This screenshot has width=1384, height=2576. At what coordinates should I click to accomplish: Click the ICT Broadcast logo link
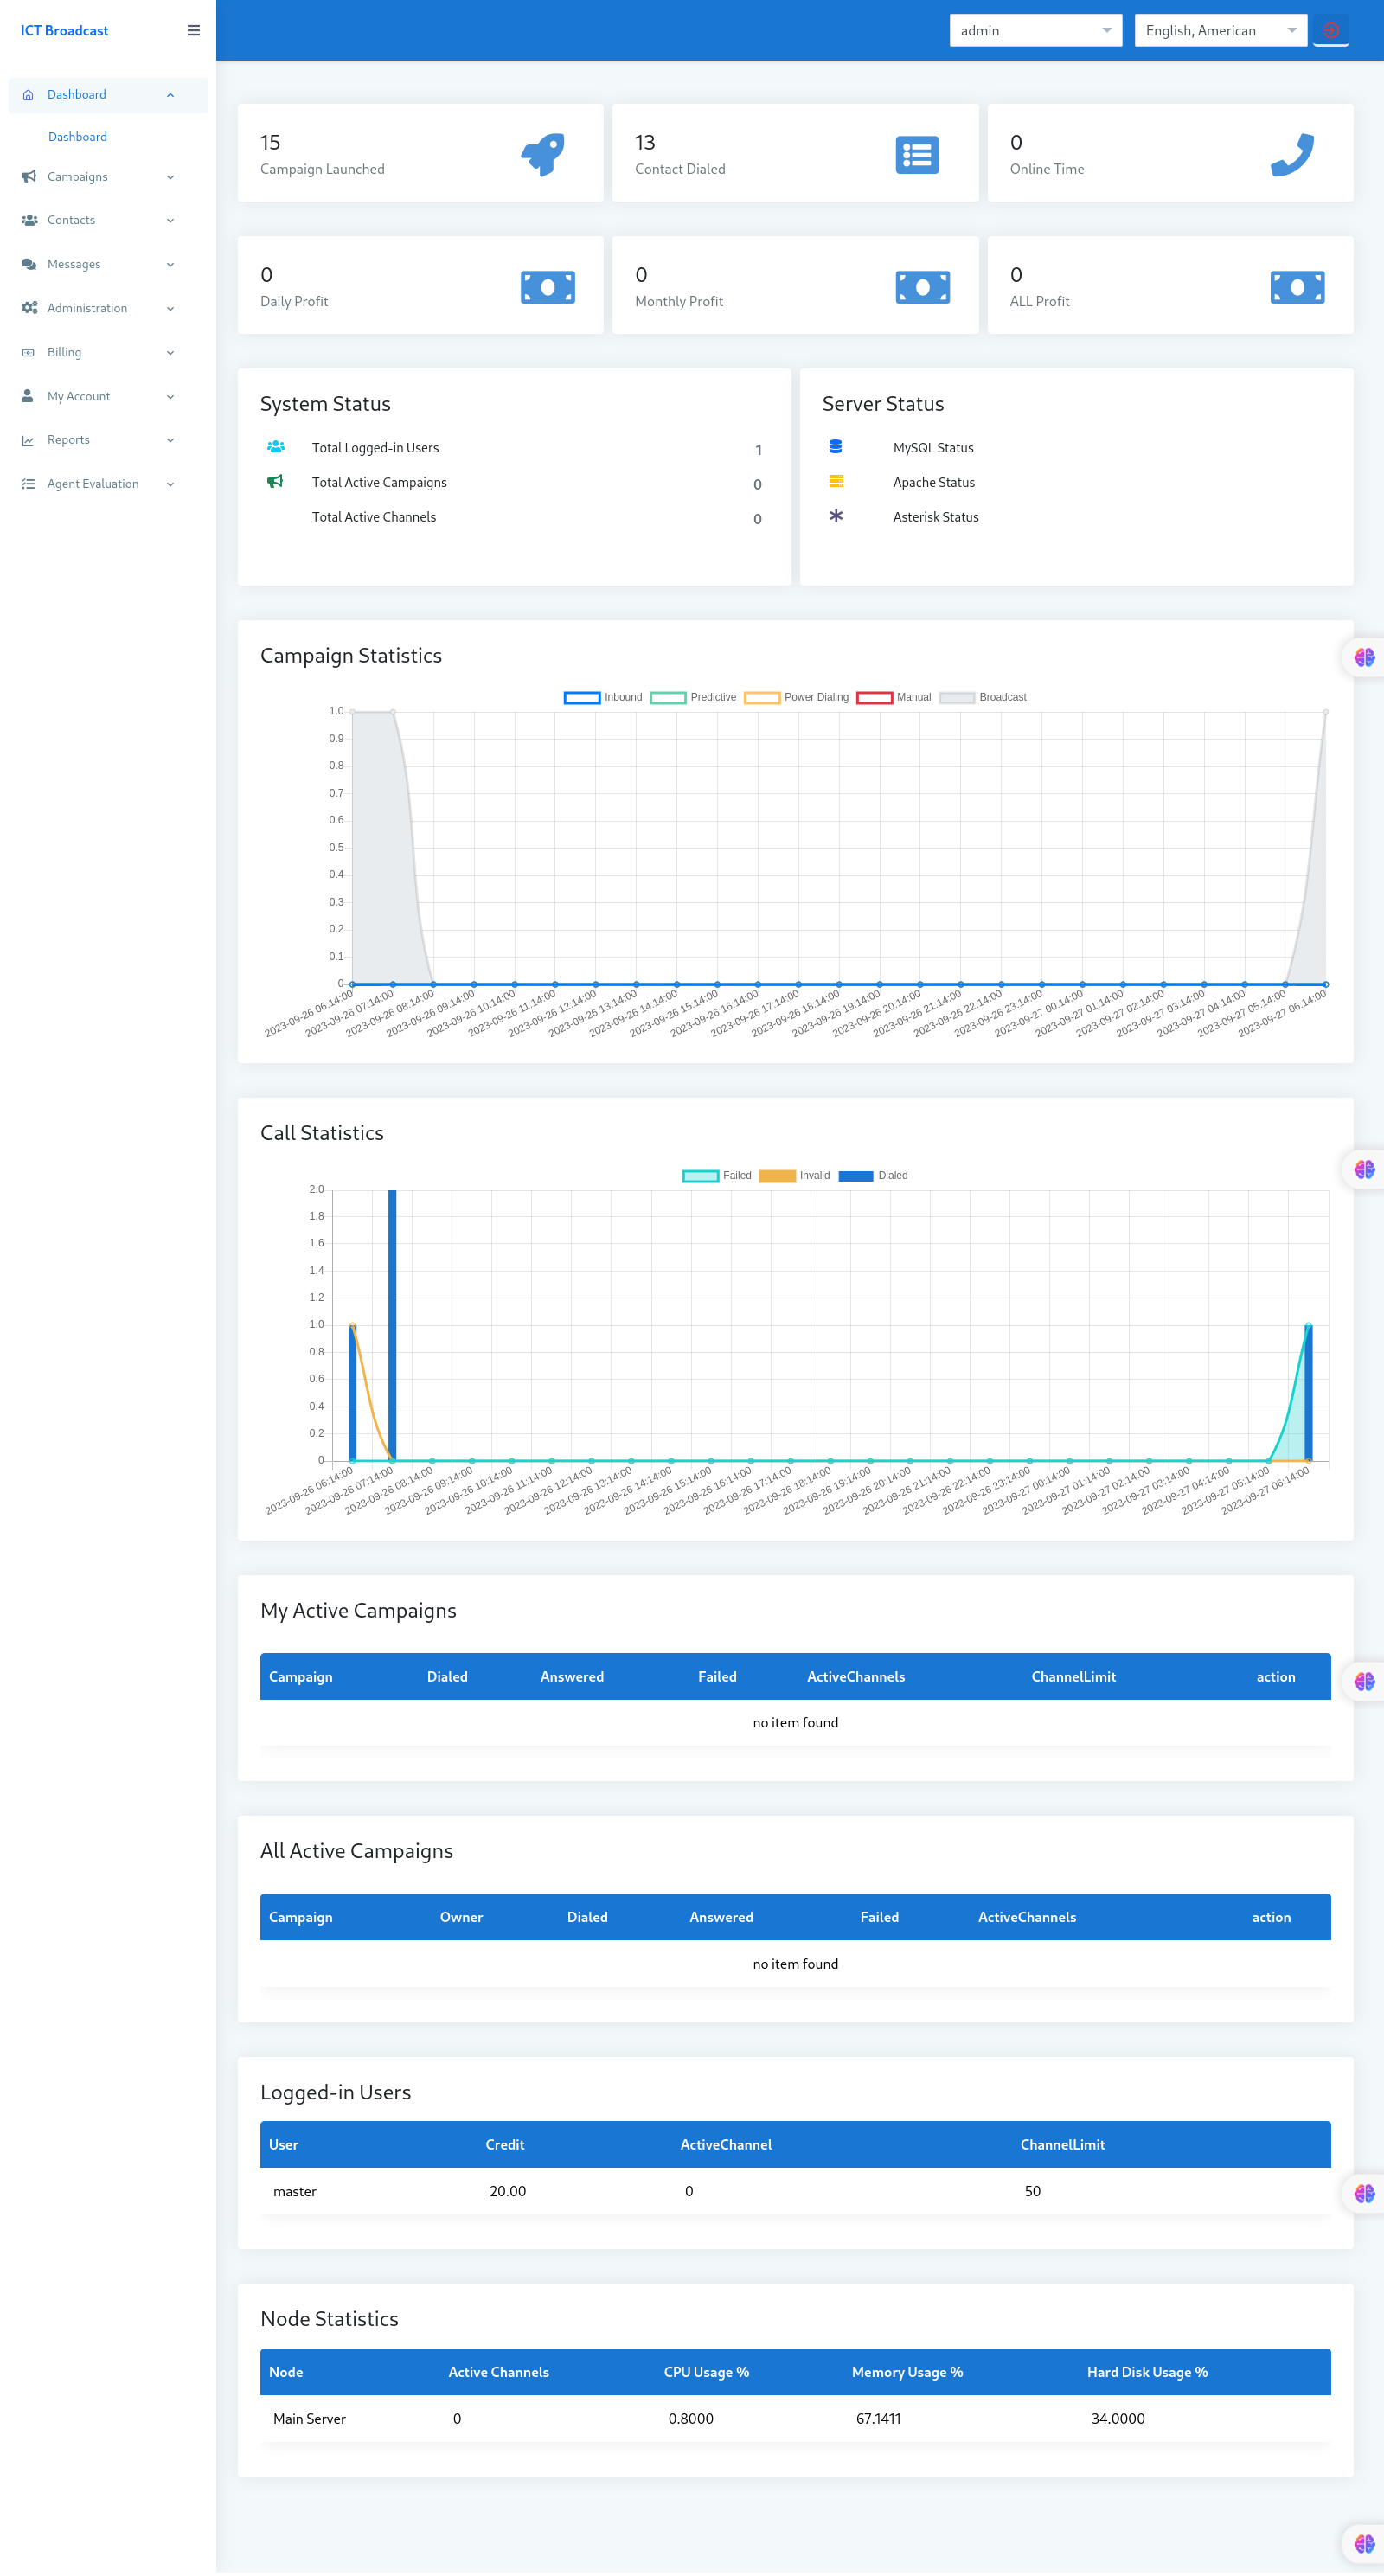click(64, 31)
